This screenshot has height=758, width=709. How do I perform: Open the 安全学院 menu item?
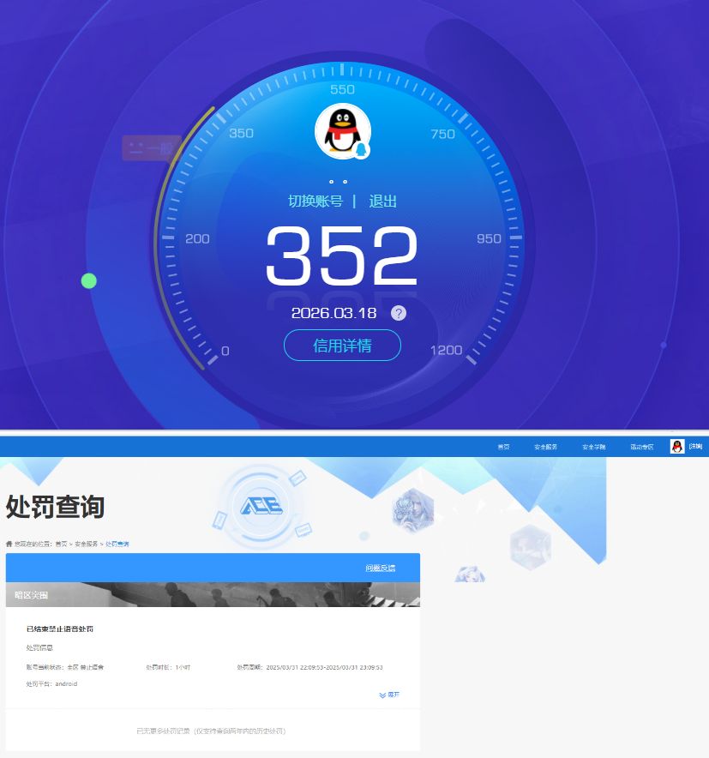(595, 445)
